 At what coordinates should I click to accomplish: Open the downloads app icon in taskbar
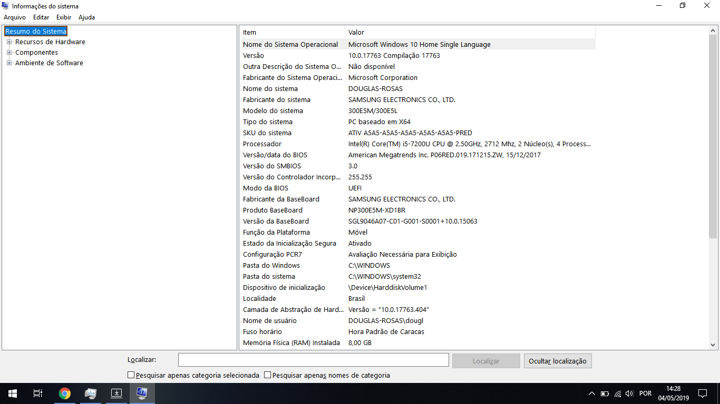[x=116, y=393]
